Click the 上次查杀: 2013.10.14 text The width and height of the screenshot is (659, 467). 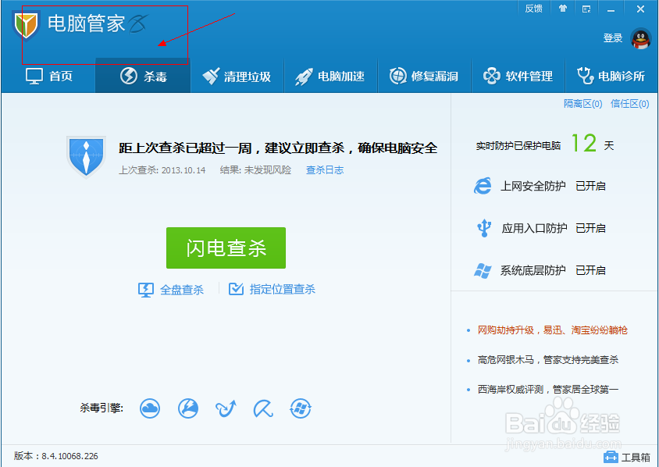(x=162, y=170)
